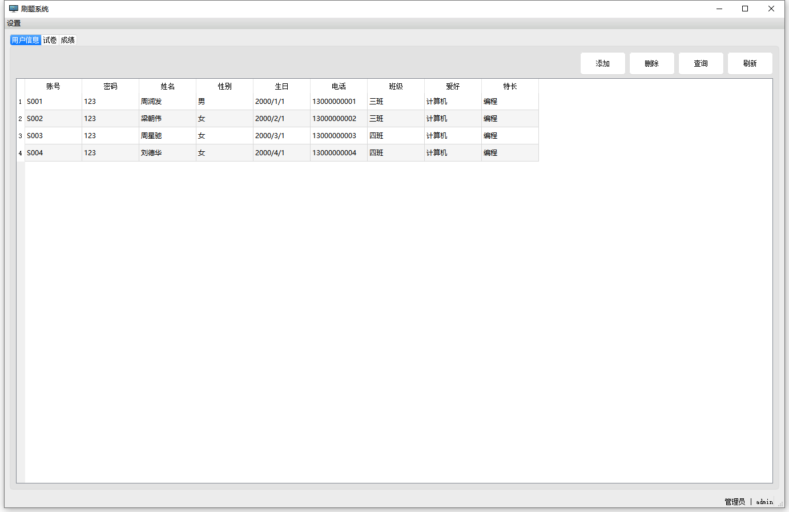
Task: Click the 班级 column header
Action: (396, 86)
